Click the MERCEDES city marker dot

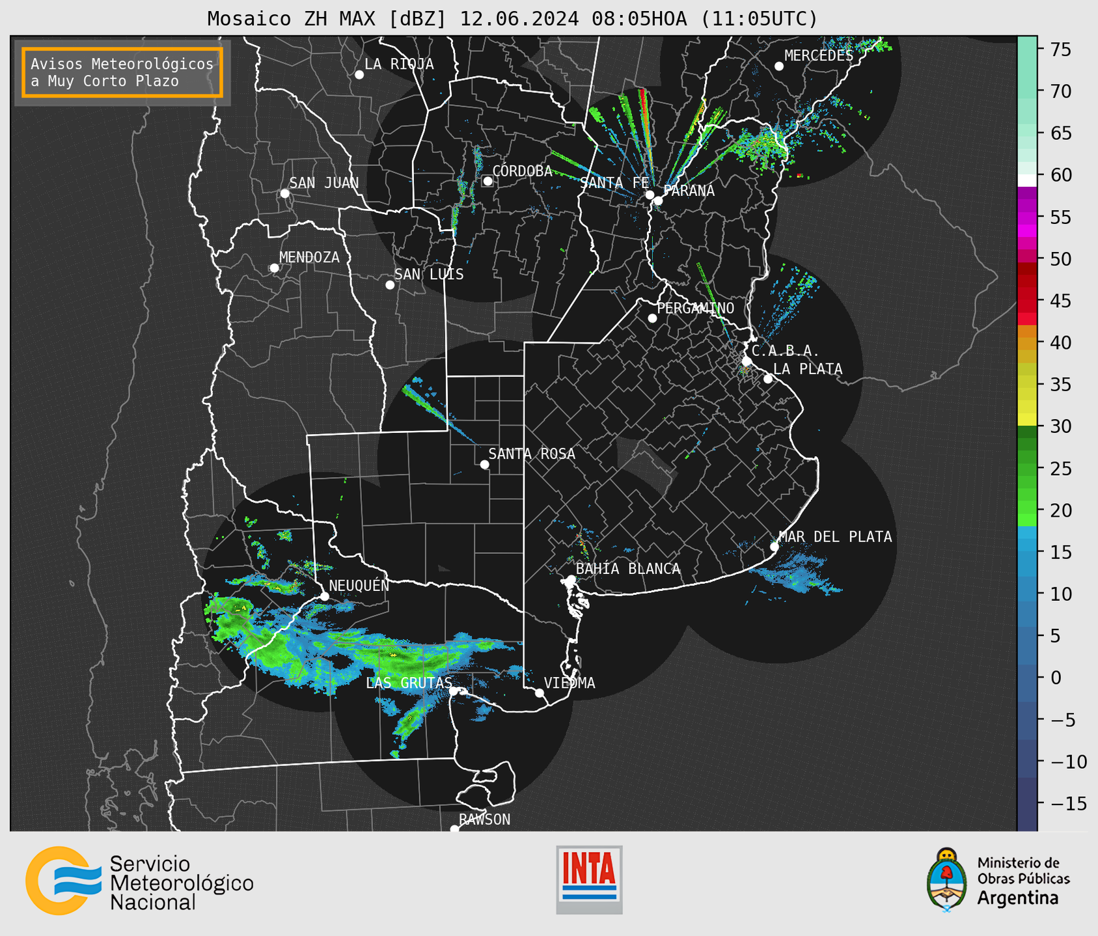779,66
